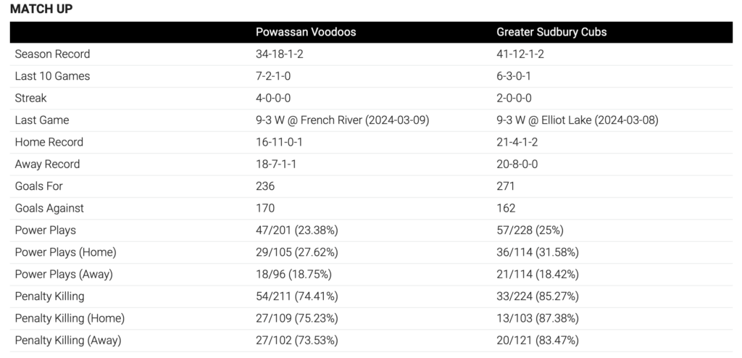Click Sudbury's 33/224 penalty killing stat
The height and width of the screenshot is (358, 742).
[x=538, y=296]
